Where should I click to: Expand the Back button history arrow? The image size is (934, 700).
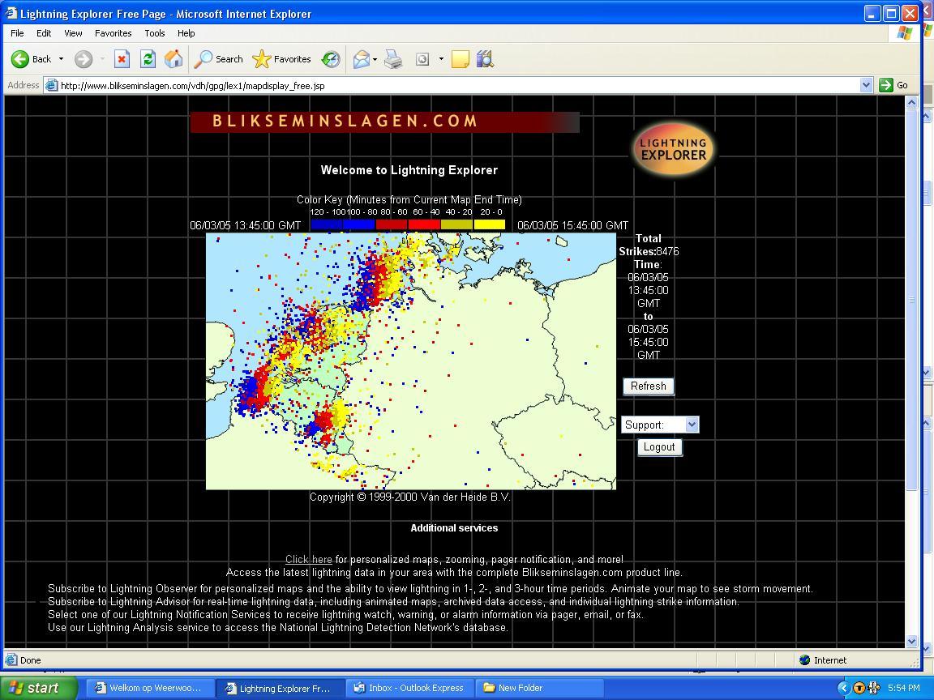tap(61, 59)
